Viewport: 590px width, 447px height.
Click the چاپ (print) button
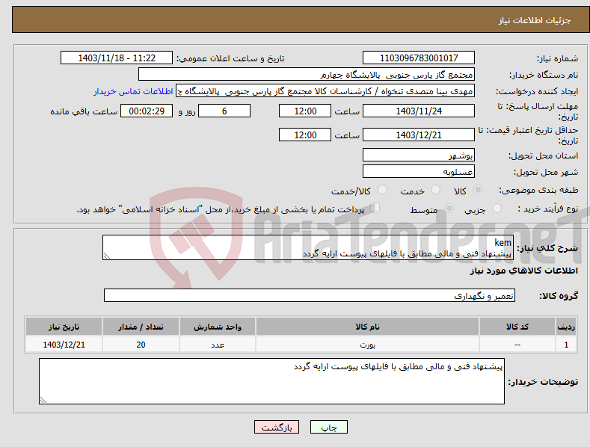coord(328,427)
